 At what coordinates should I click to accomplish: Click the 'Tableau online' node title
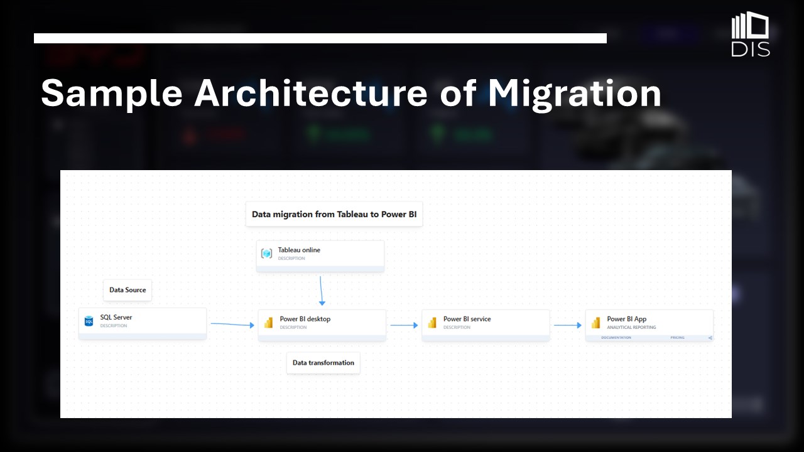coord(299,250)
